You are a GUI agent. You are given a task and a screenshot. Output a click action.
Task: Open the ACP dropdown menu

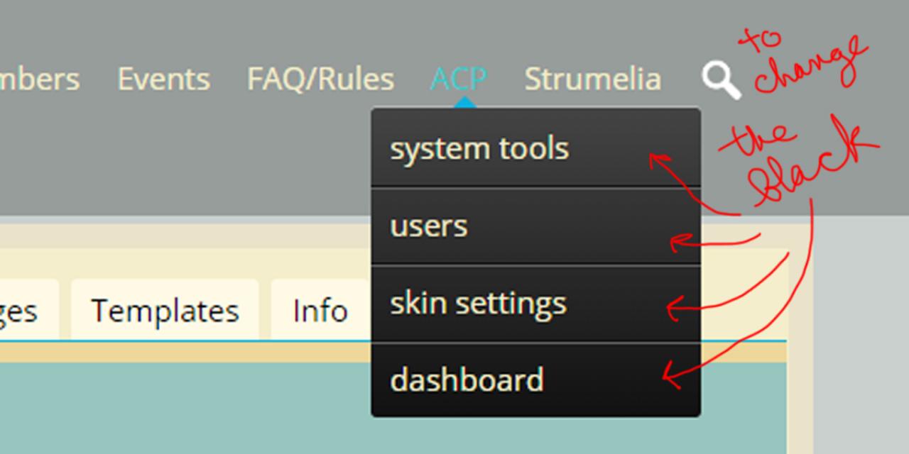pyautogui.click(x=459, y=79)
